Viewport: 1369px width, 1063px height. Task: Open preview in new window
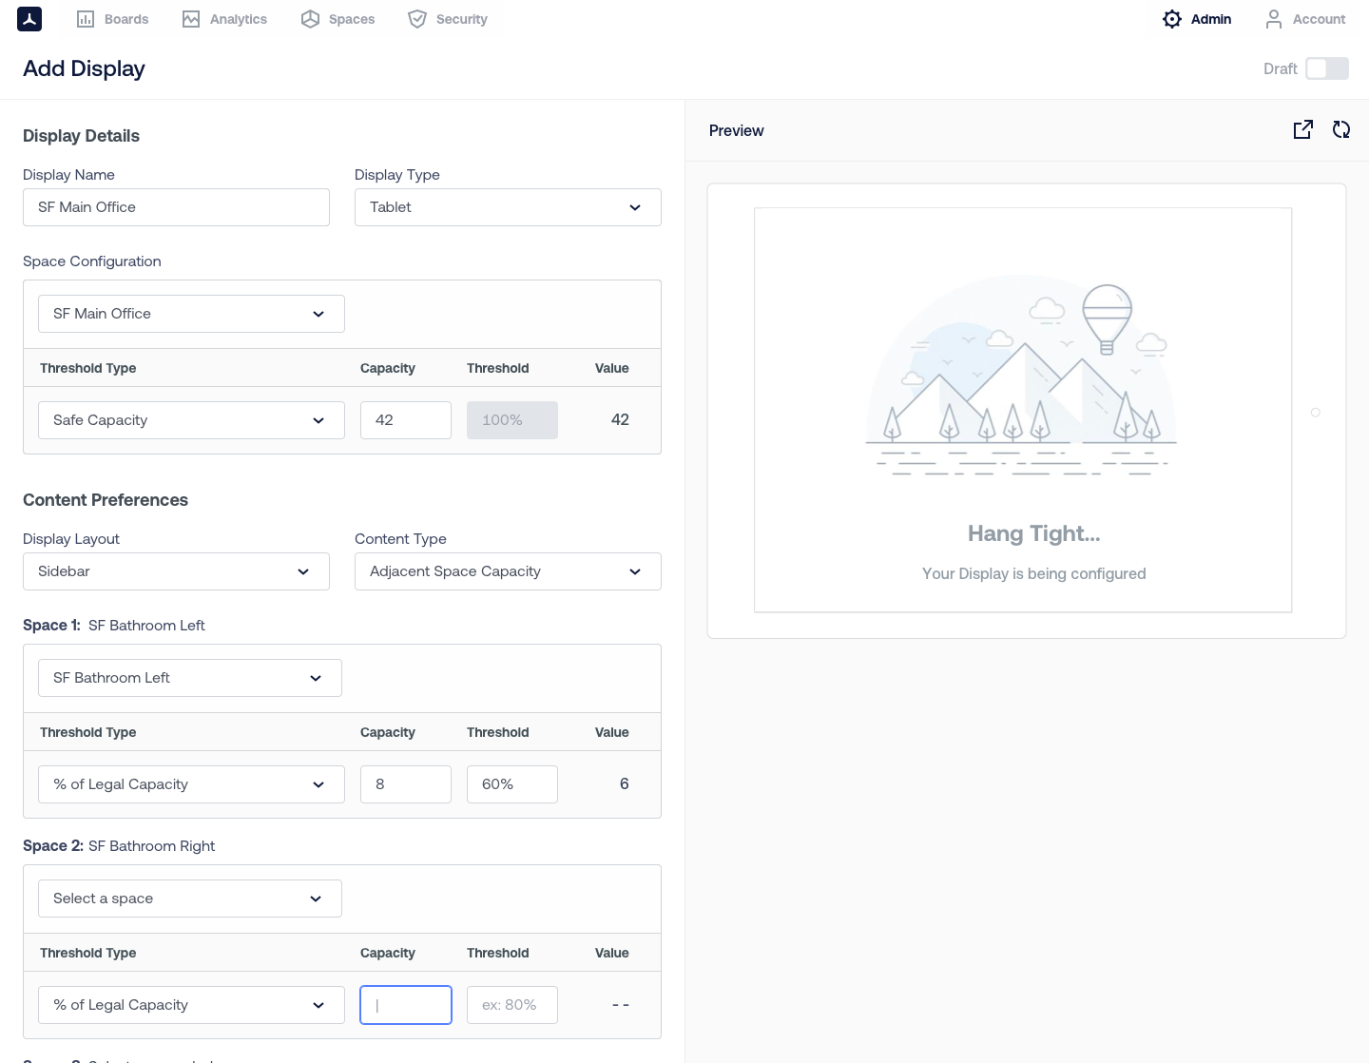point(1303,130)
